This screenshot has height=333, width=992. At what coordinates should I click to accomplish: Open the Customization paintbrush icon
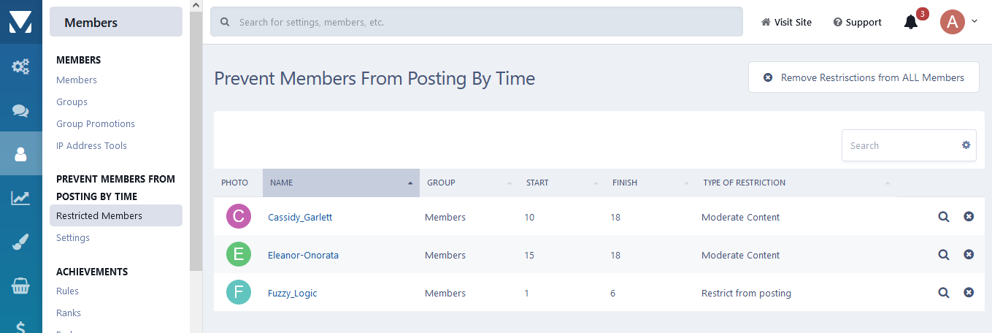click(x=20, y=242)
